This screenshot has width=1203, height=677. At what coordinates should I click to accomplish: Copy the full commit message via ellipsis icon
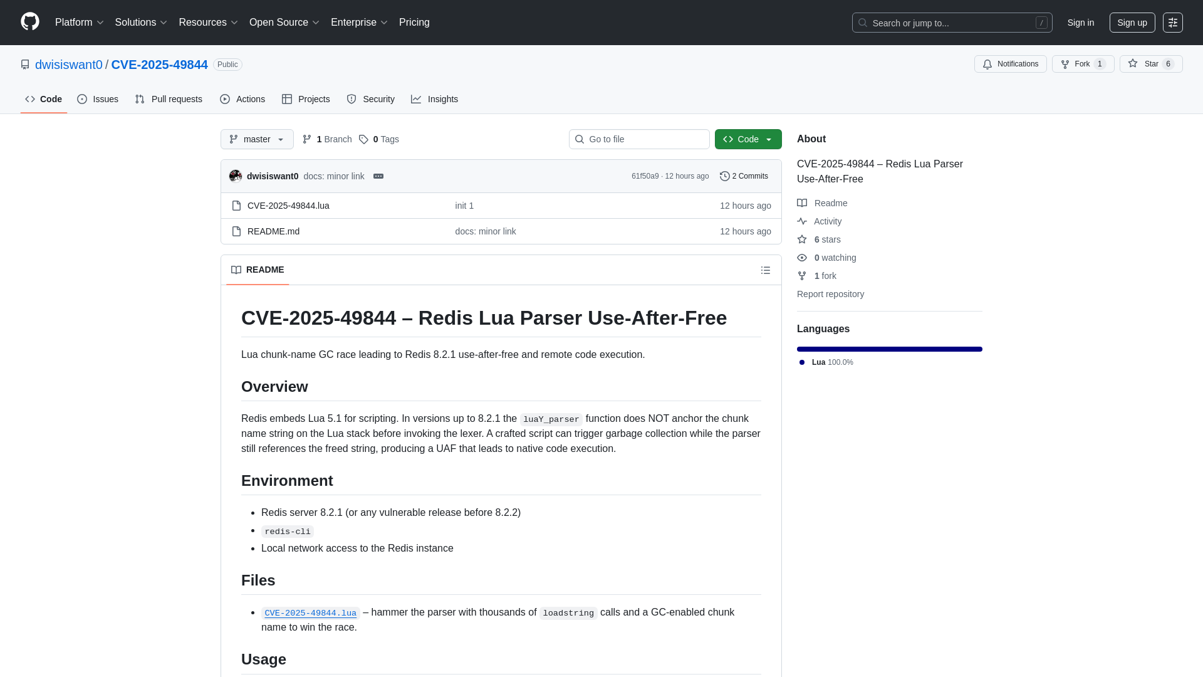378,176
